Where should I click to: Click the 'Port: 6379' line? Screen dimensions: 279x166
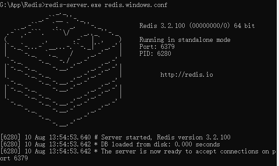point(157,47)
